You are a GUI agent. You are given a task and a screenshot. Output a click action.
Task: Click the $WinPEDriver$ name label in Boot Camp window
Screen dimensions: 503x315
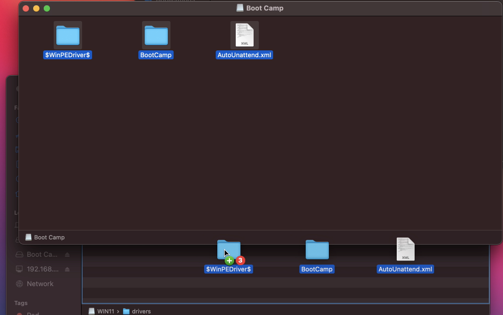pyautogui.click(x=68, y=55)
